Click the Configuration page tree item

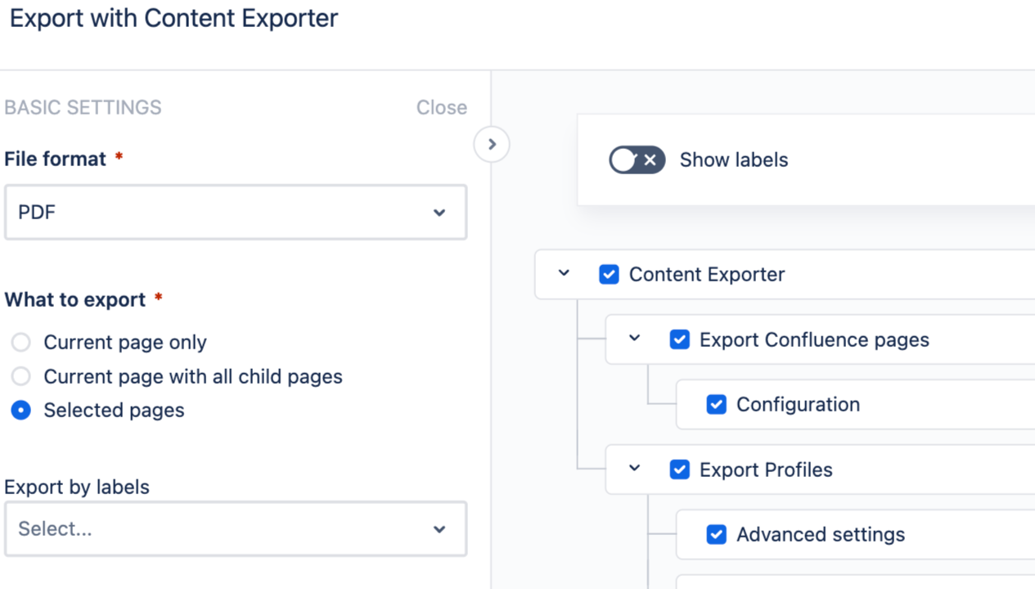798,405
